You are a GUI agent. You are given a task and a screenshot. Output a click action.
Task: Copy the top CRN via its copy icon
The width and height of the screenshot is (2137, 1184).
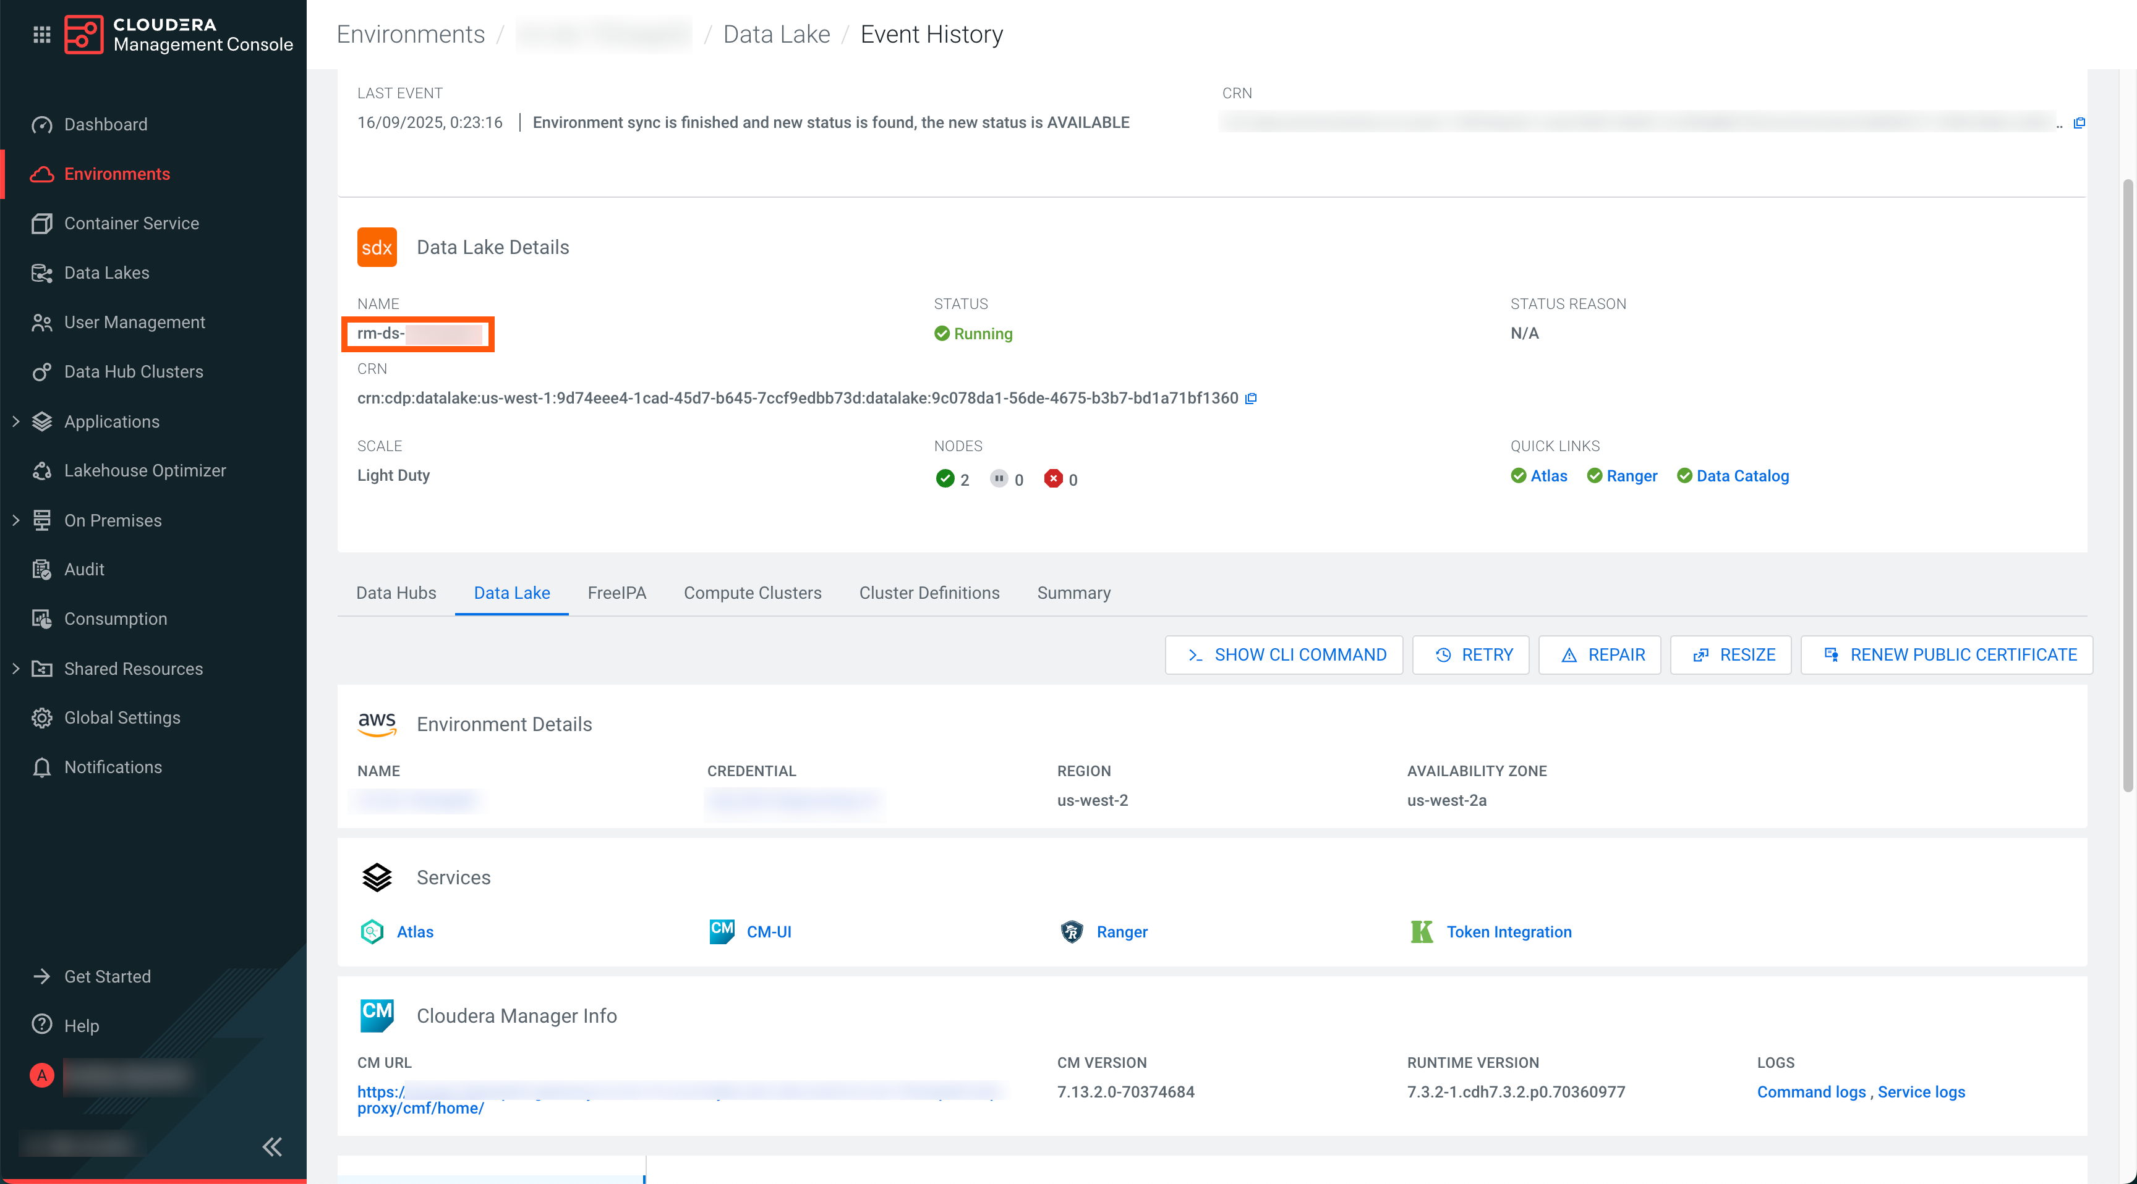(2079, 124)
